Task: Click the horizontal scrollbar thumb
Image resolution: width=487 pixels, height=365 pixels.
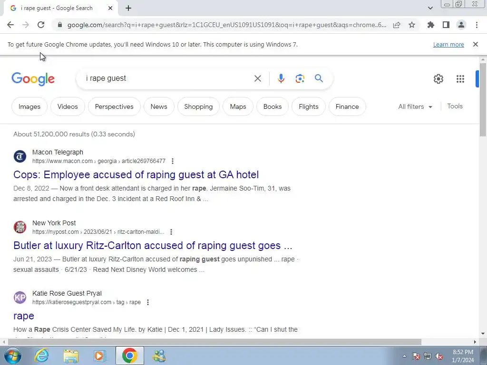Action: (214, 342)
